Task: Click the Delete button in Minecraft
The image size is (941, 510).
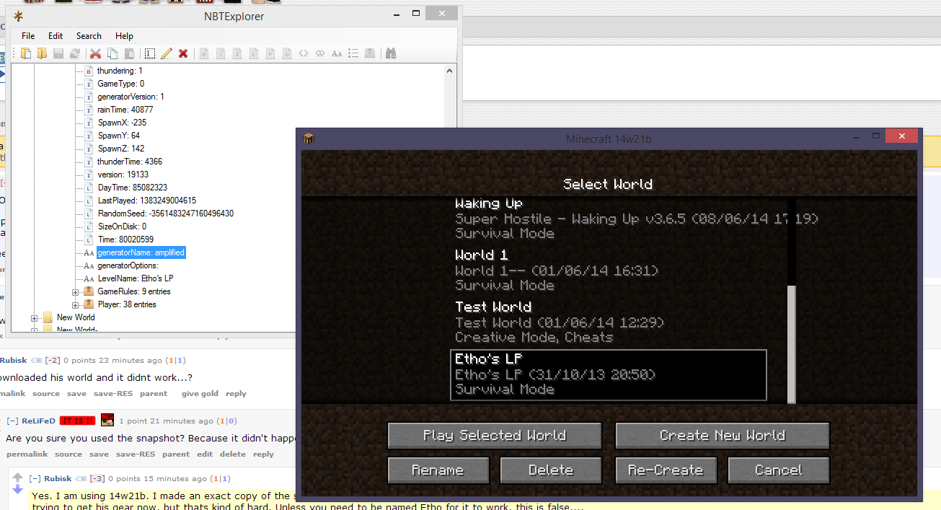Action: pyautogui.click(x=551, y=470)
